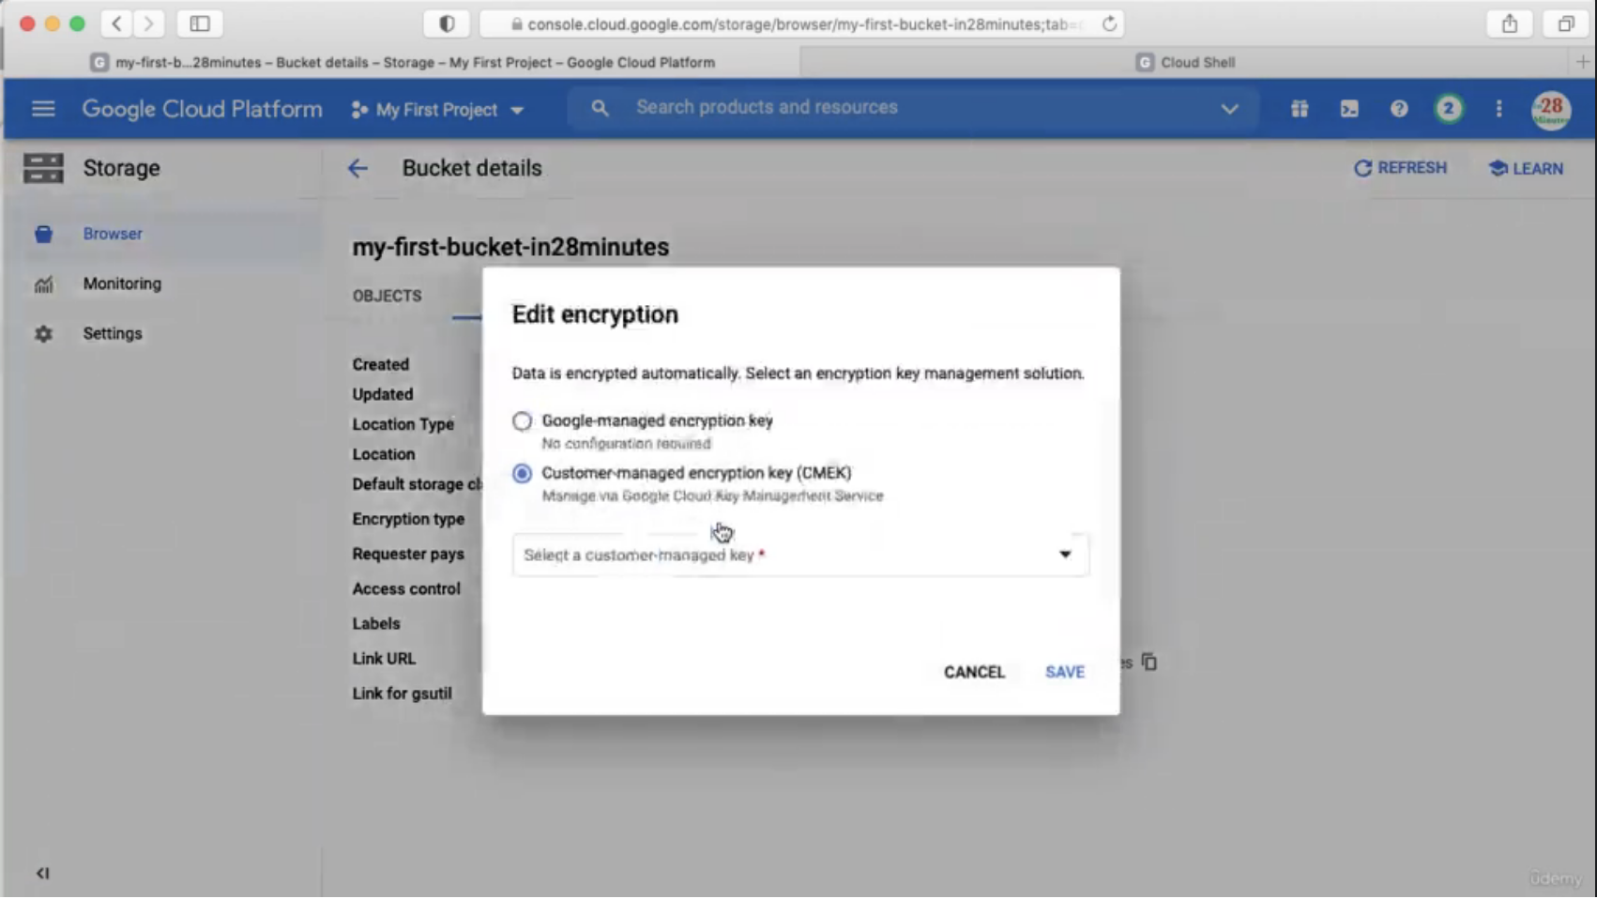
Task: Click the Settings gear icon in sidebar
Action: (43, 334)
